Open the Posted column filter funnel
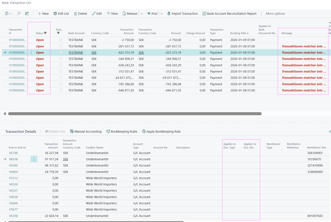 [x=58, y=33]
